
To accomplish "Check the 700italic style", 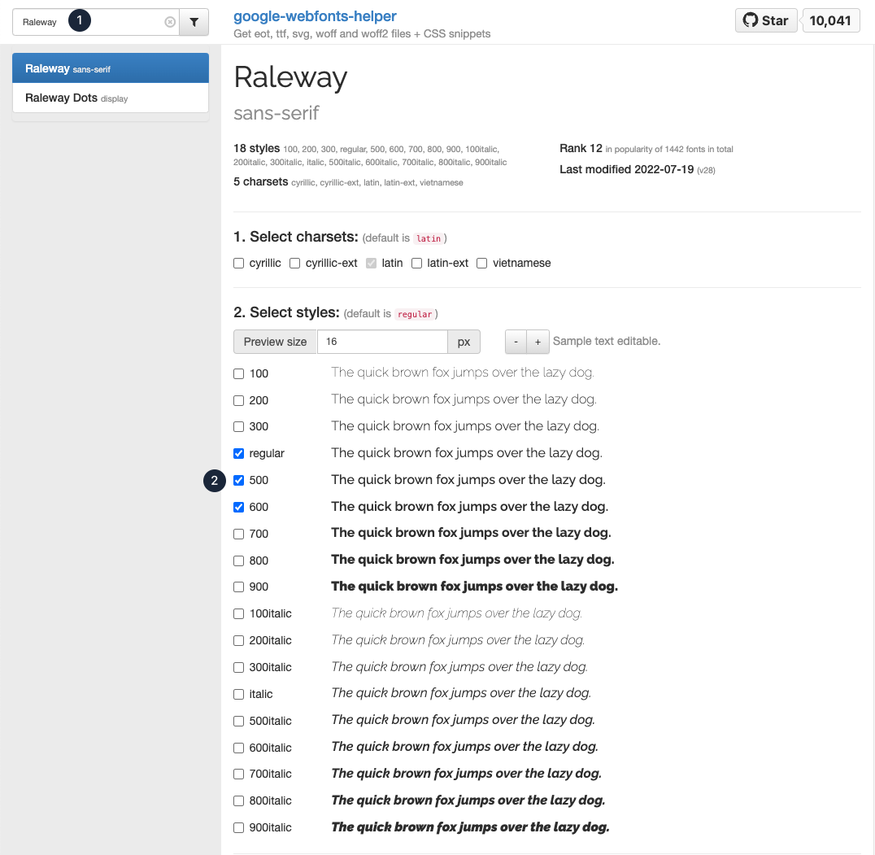I will point(239,774).
